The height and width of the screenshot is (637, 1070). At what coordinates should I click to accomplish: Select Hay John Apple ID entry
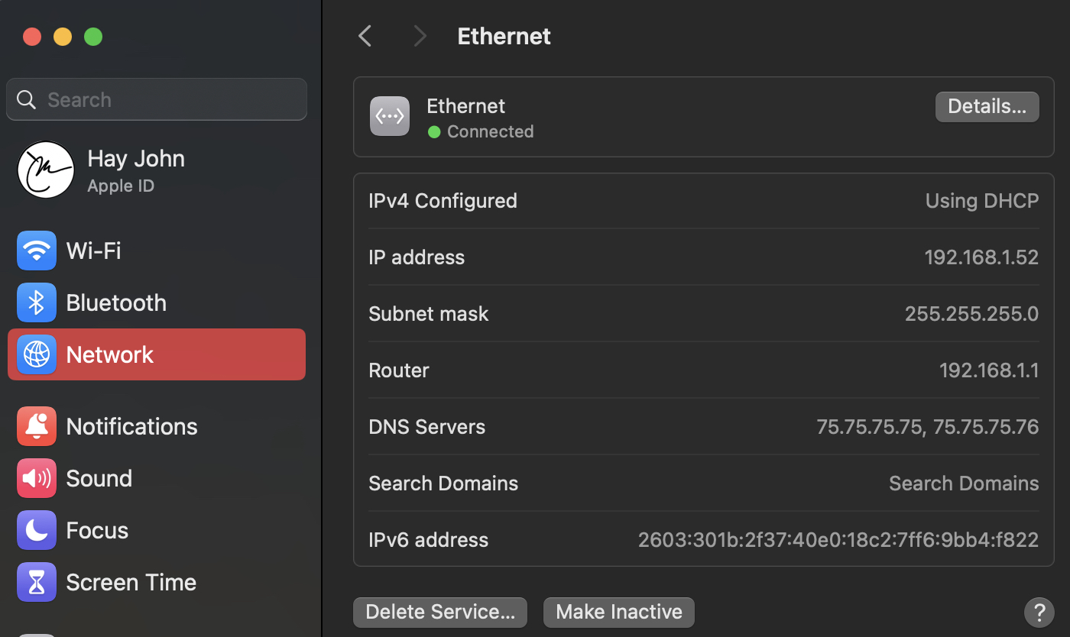click(136, 170)
